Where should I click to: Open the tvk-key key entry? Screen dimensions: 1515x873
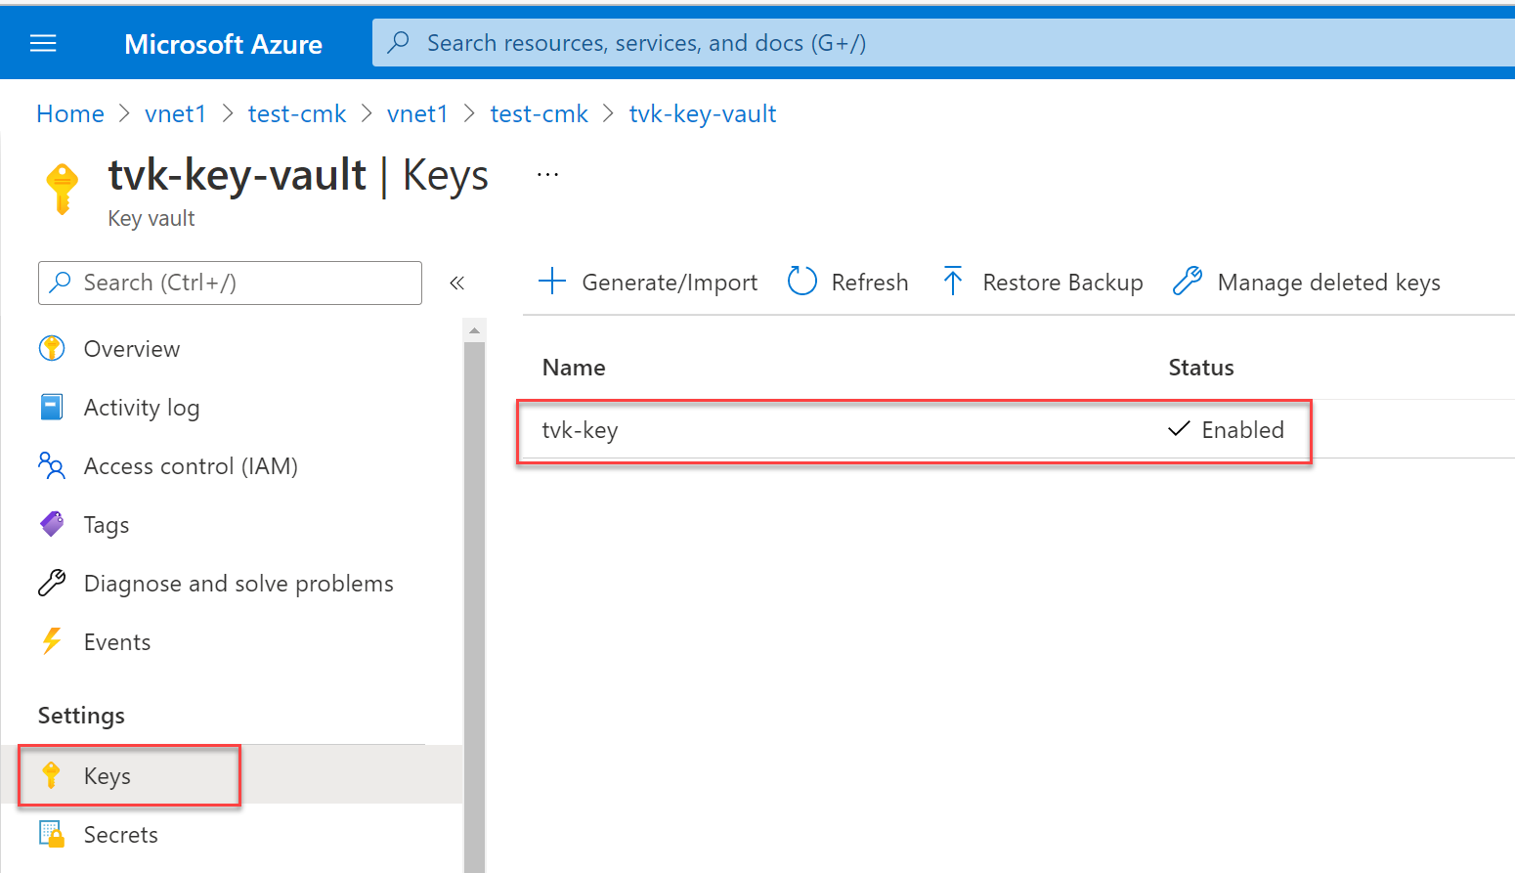[x=581, y=430]
